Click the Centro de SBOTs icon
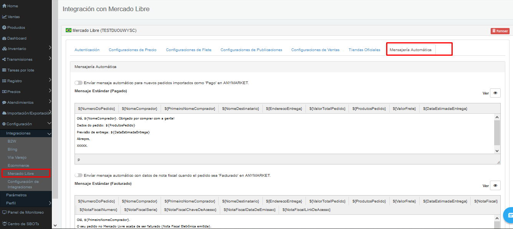 click(x=4, y=224)
